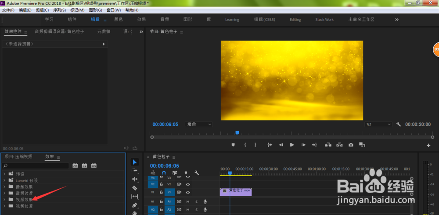Open the zoom level 适合 dropdown
Screen dimensions: 439x215
[x=198, y=124]
